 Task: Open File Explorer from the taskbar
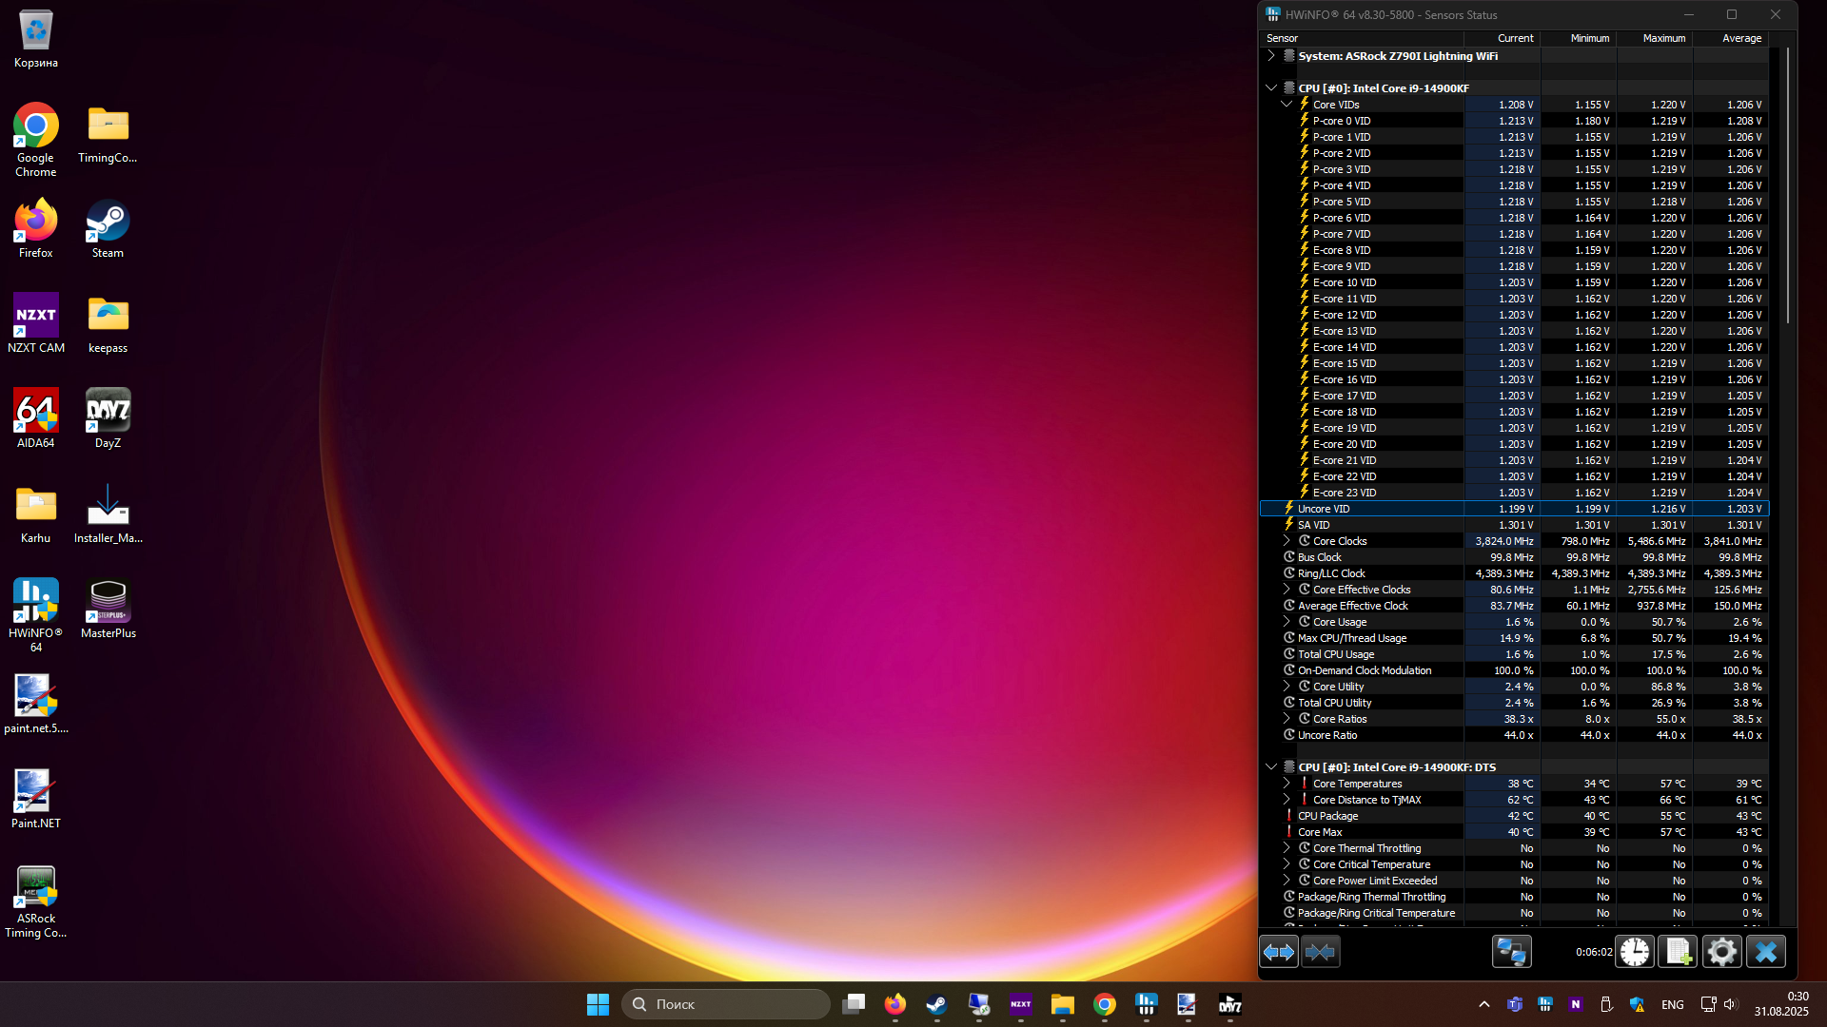(1063, 1004)
